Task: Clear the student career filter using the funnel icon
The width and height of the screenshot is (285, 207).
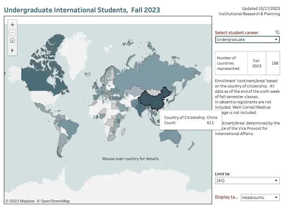Action: pos(277,32)
